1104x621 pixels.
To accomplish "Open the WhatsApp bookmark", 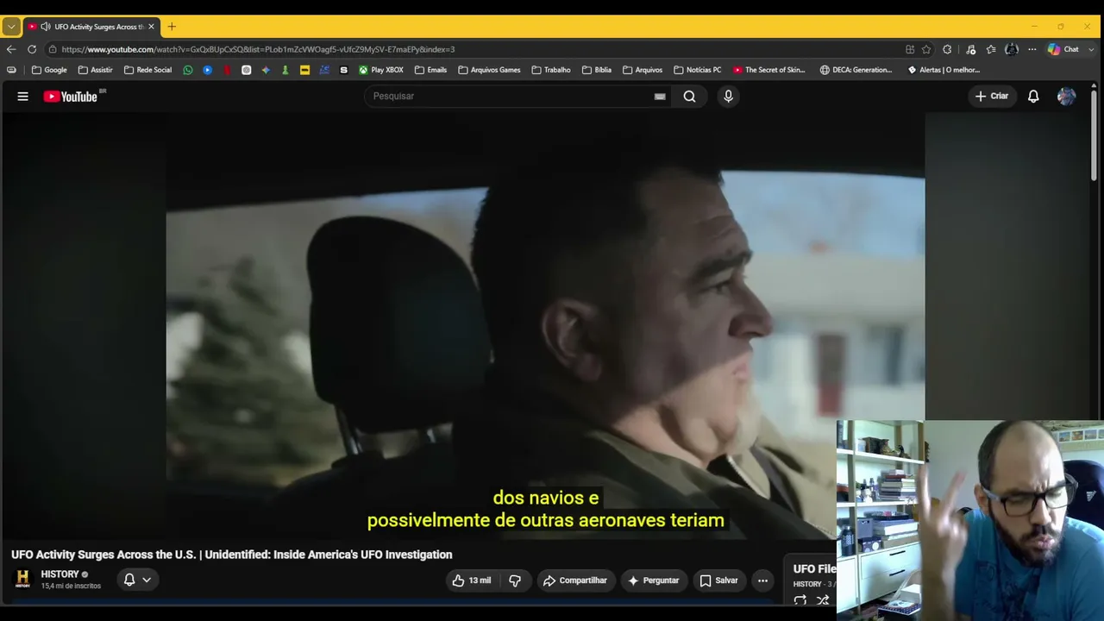I will coord(188,70).
